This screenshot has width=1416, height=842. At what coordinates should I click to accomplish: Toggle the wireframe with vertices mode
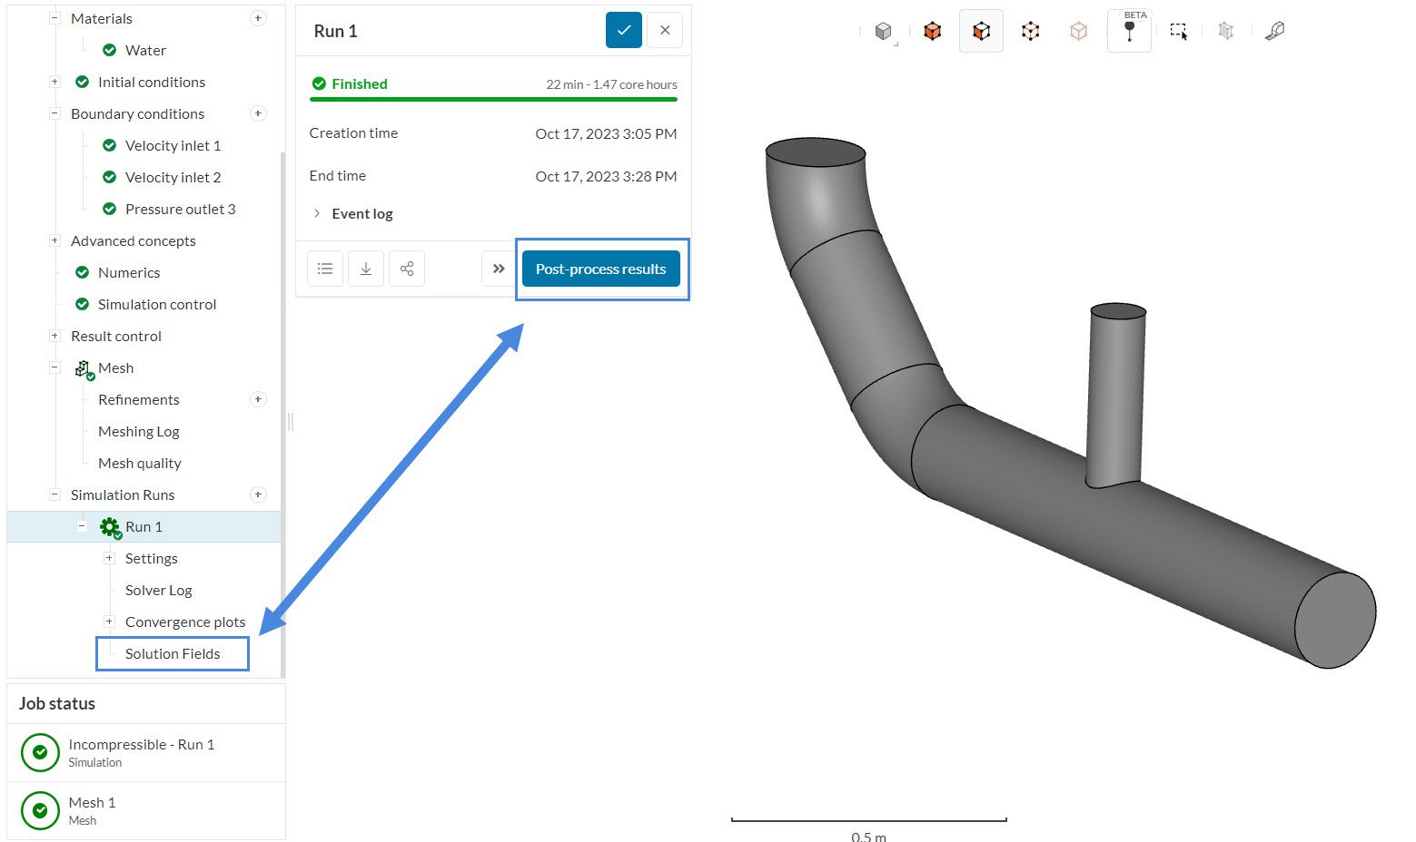[x=1030, y=31]
